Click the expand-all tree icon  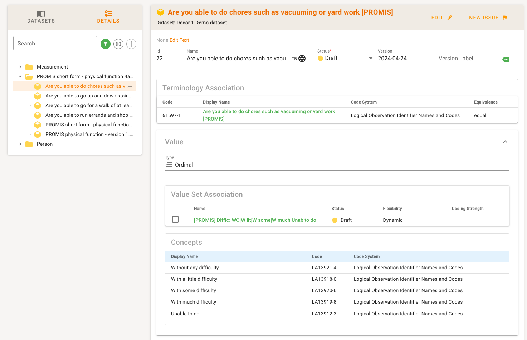[x=118, y=44]
